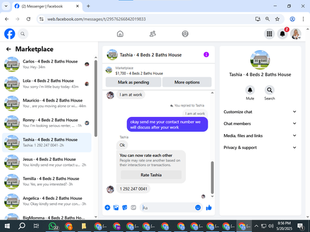Click Rate Tashia button
The image size is (310, 232).
click(x=151, y=175)
